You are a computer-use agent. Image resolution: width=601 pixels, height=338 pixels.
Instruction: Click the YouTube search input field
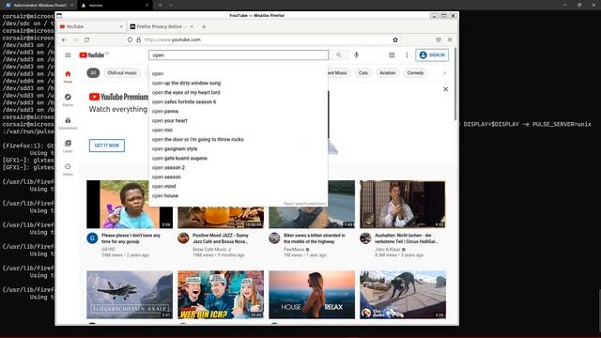click(239, 55)
